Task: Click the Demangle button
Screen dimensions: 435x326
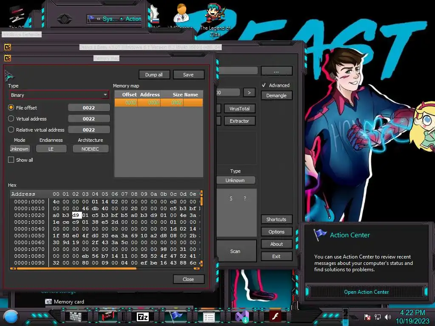Action: pyautogui.click(x=276, y=96)
